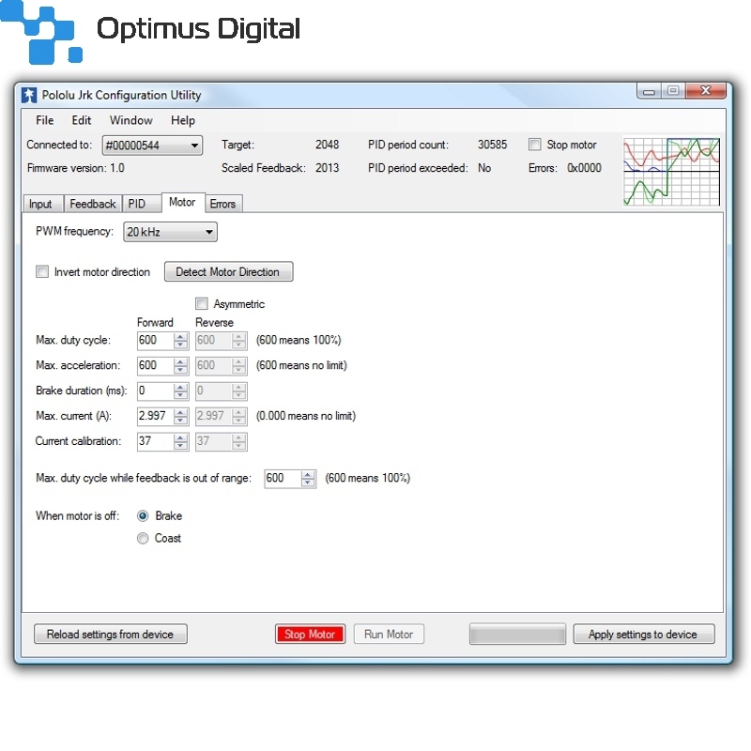The height and width of the screenshot is (751, 751).
Task: Open the File menu
Action: (x=44, y=120)
